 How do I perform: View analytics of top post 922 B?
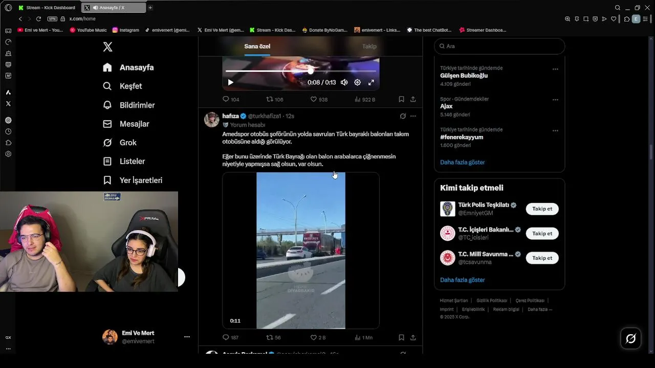click(365, 99)
